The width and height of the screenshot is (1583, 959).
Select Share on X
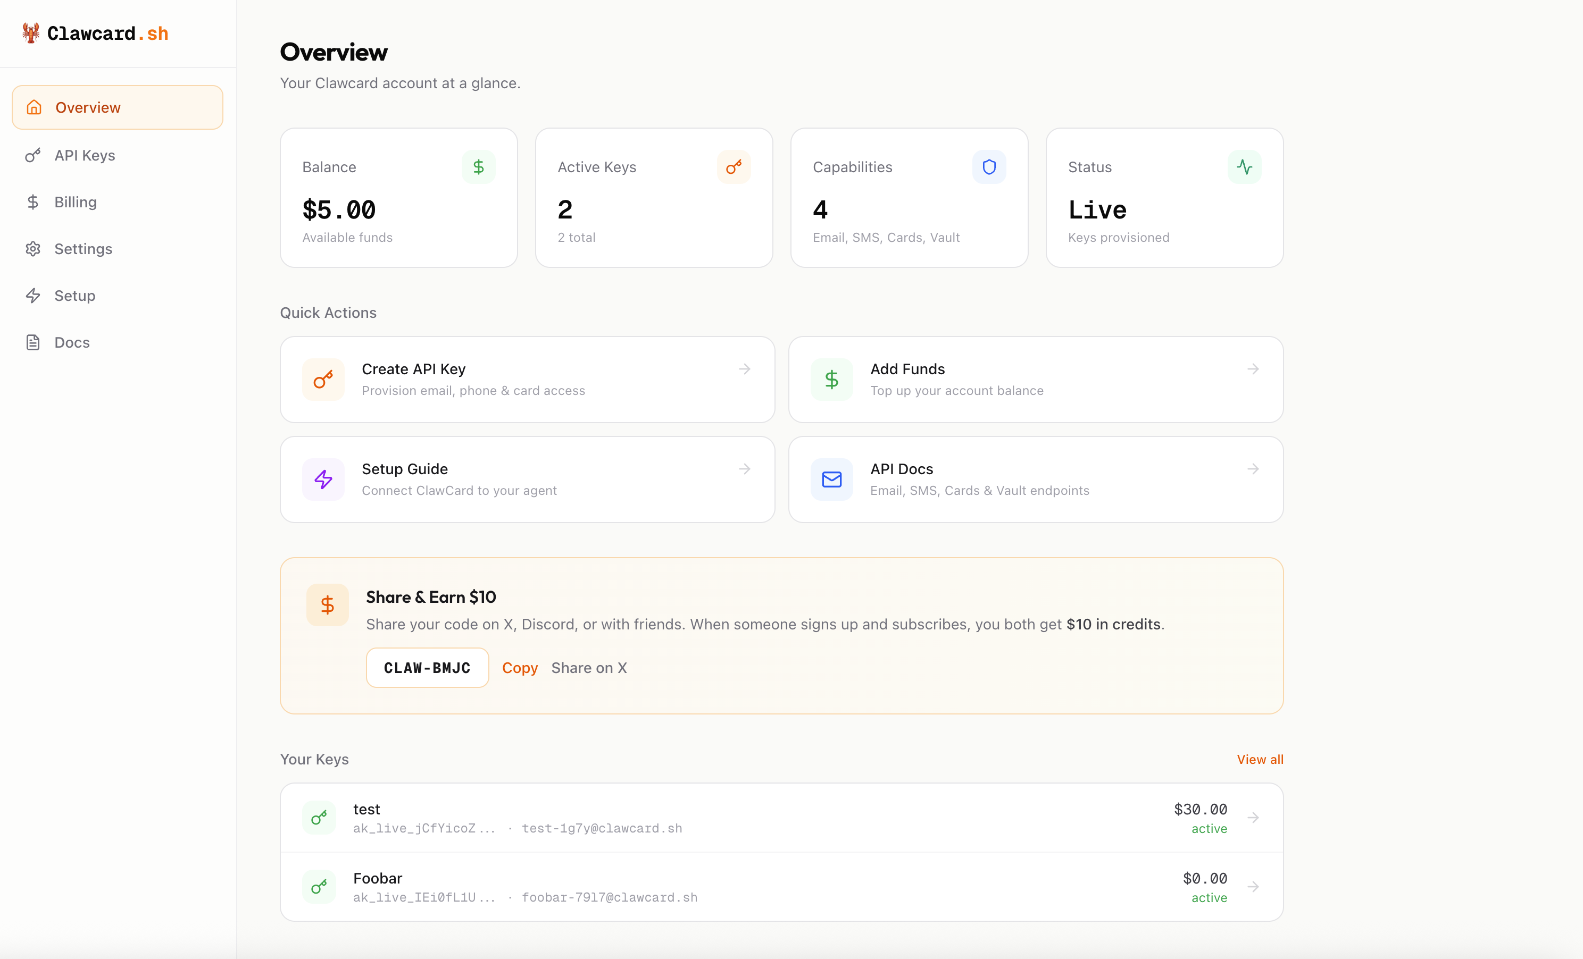[x=589, y=668]
